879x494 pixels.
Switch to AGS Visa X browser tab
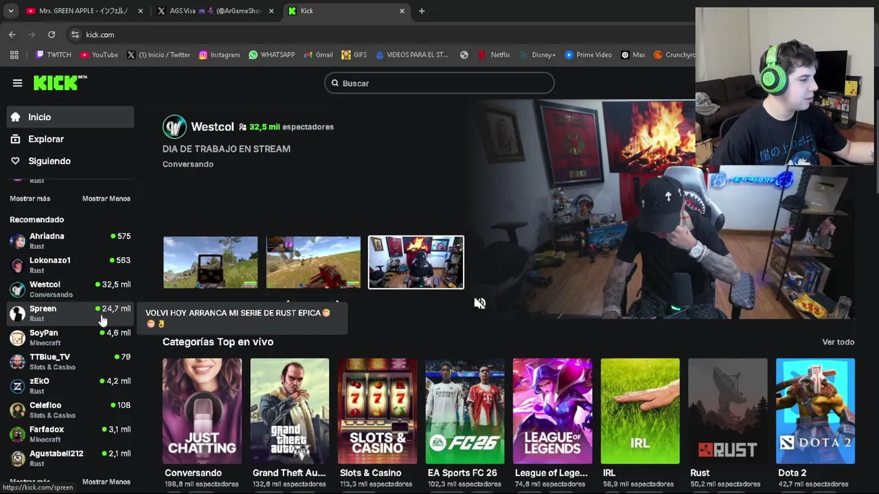[216, 11]
